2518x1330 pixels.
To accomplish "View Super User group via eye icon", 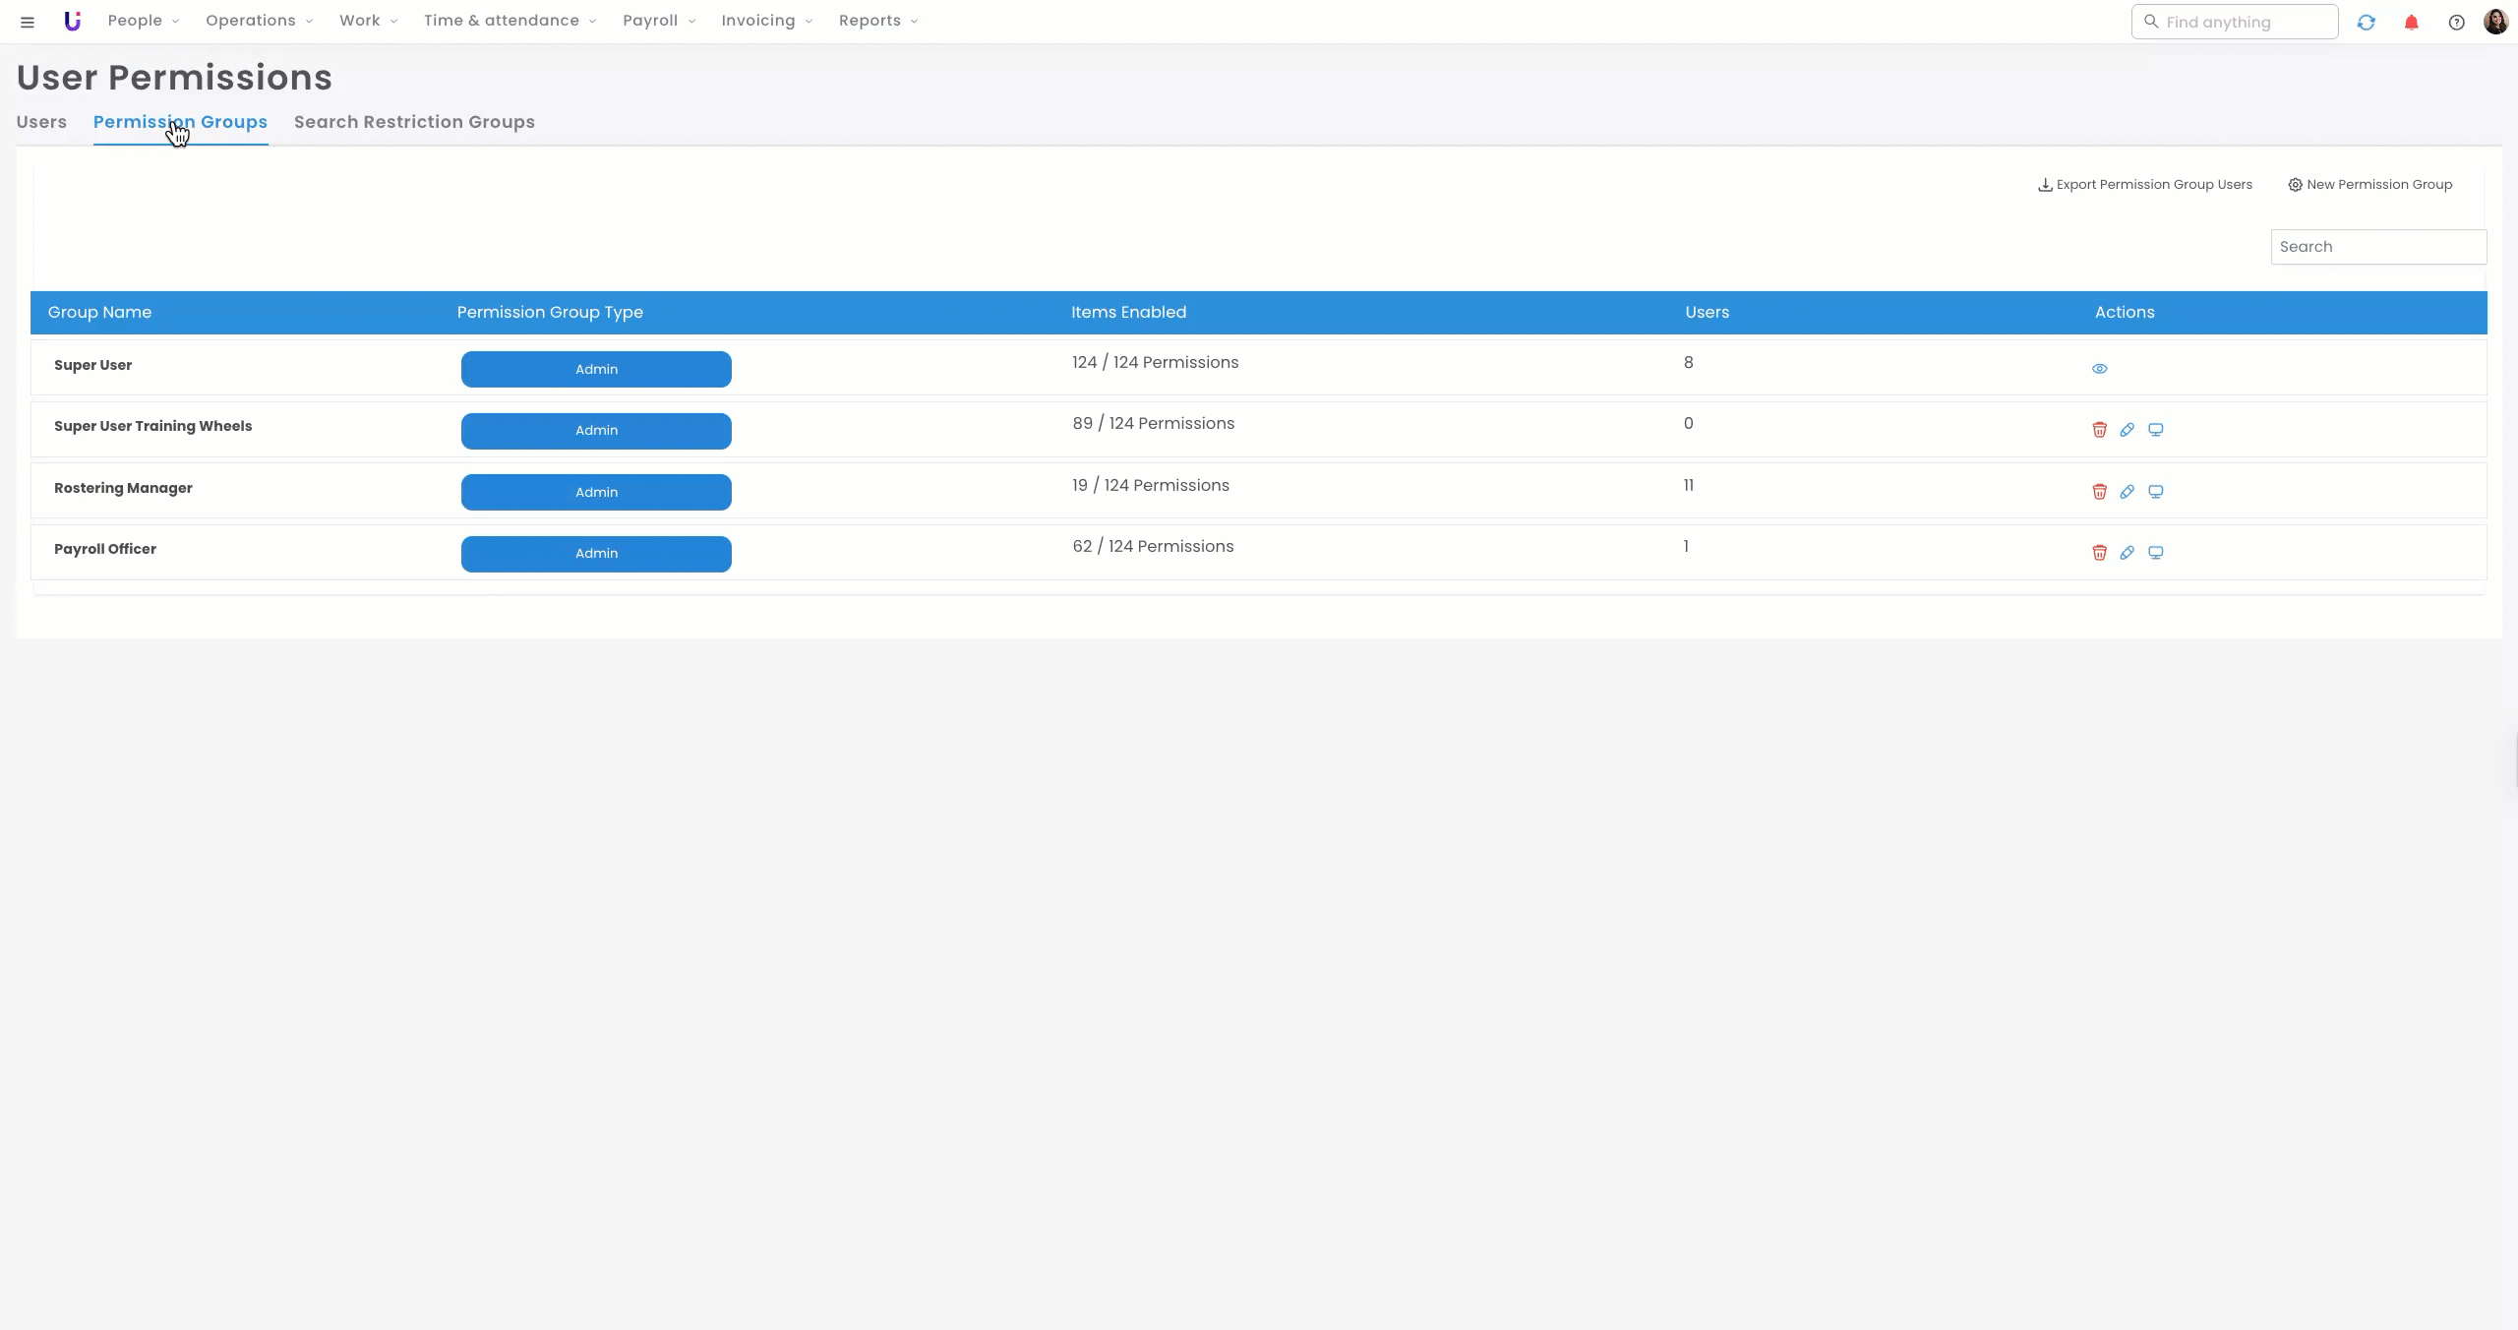I will click(x=2099, y=369).
